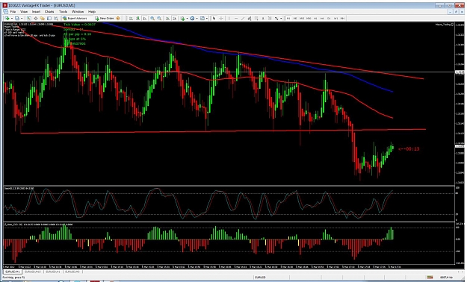Expand the Templates dropdown arrow
Image resolution: width=467 pixels, height=282 pixels.
click(x=207, y=18)
